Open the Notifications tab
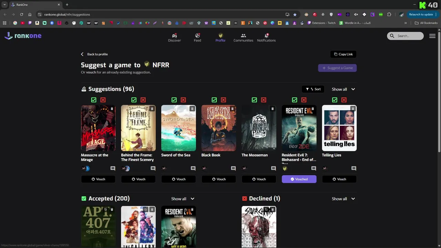441x248 pixels. tap(266, 38)
